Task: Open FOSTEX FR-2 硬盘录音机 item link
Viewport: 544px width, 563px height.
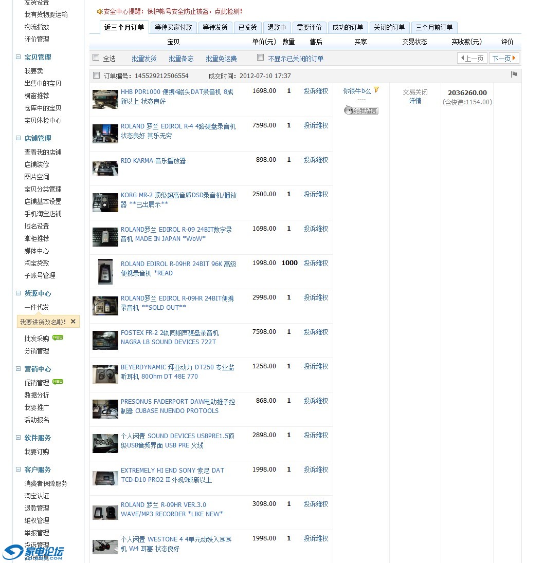Action: pyautogui.click(x=170, y=337)
